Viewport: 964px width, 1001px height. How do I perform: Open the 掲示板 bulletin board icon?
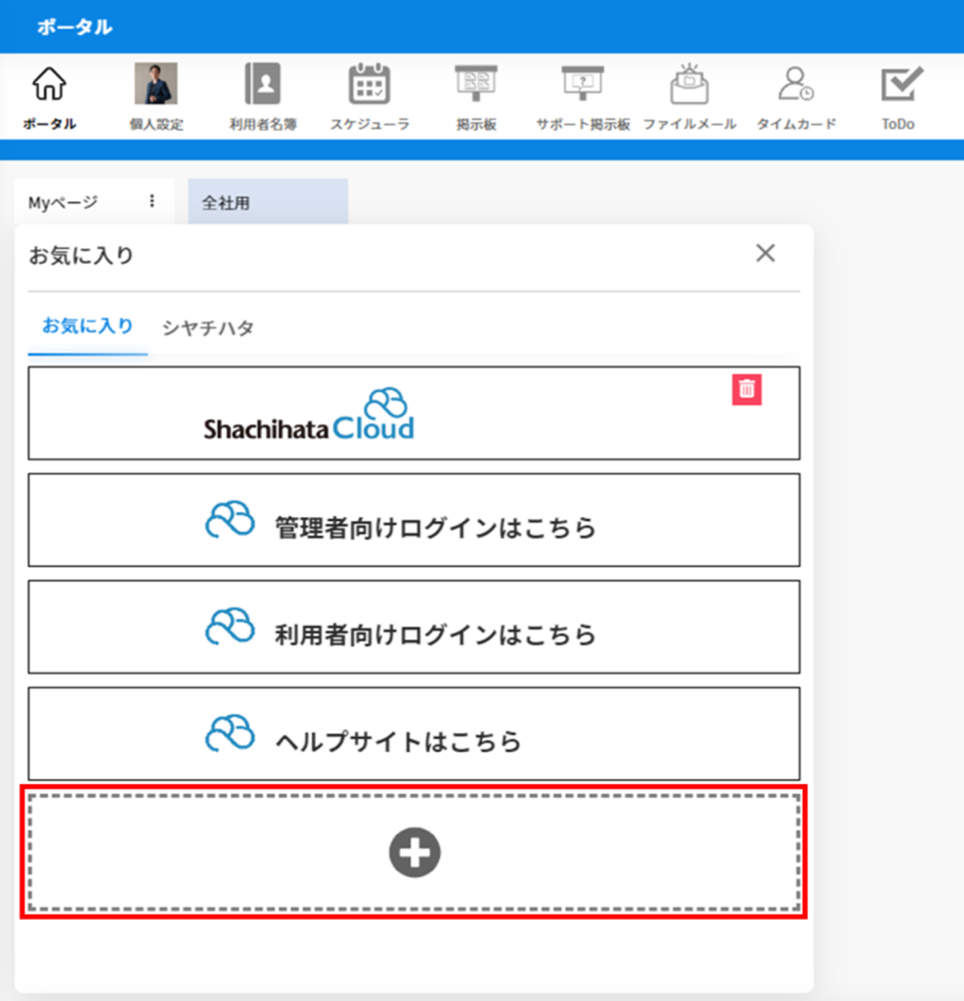pyautogui.click(x=476, y=83)
